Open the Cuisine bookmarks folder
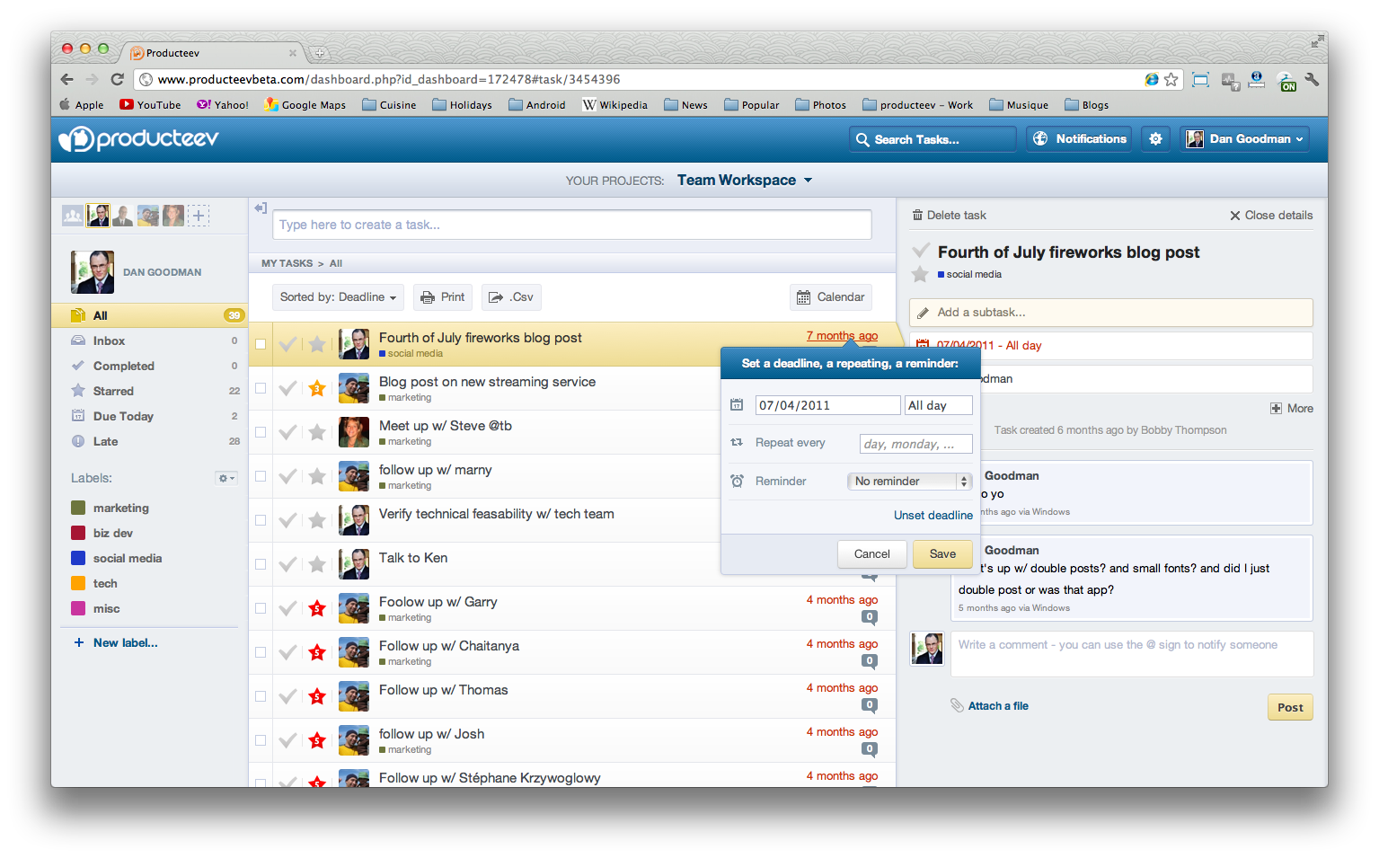The image size is (1379, 858). click(389, 105)
